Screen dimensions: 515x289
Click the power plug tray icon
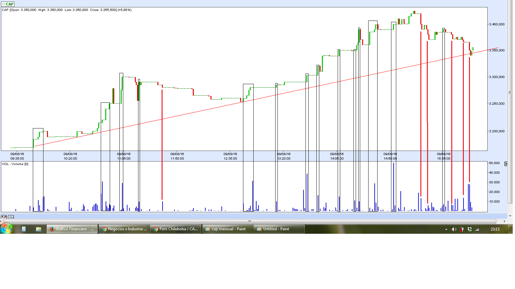[x=462, y=229]
